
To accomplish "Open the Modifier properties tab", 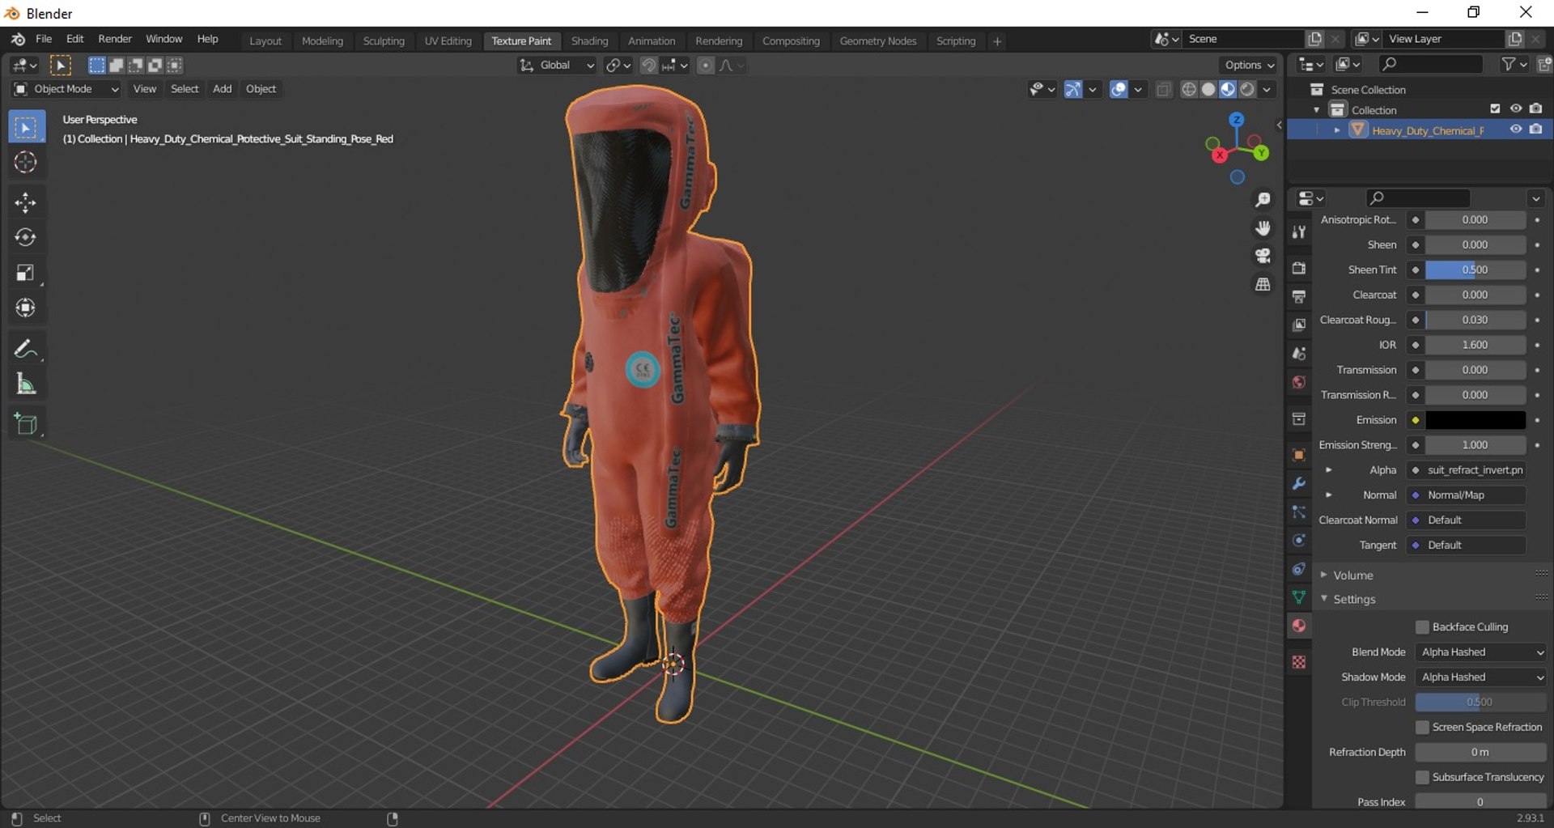I will (1299, 483).
